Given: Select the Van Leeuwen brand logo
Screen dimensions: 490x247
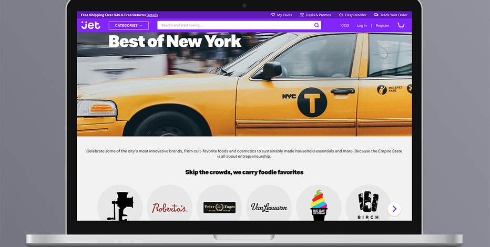Looking at the screenshot, I should click(269, 203).
